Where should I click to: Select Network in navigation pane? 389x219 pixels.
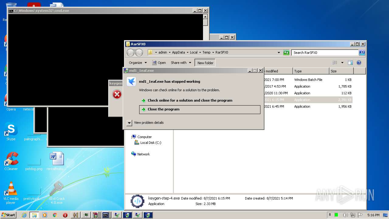click(141, 154)
